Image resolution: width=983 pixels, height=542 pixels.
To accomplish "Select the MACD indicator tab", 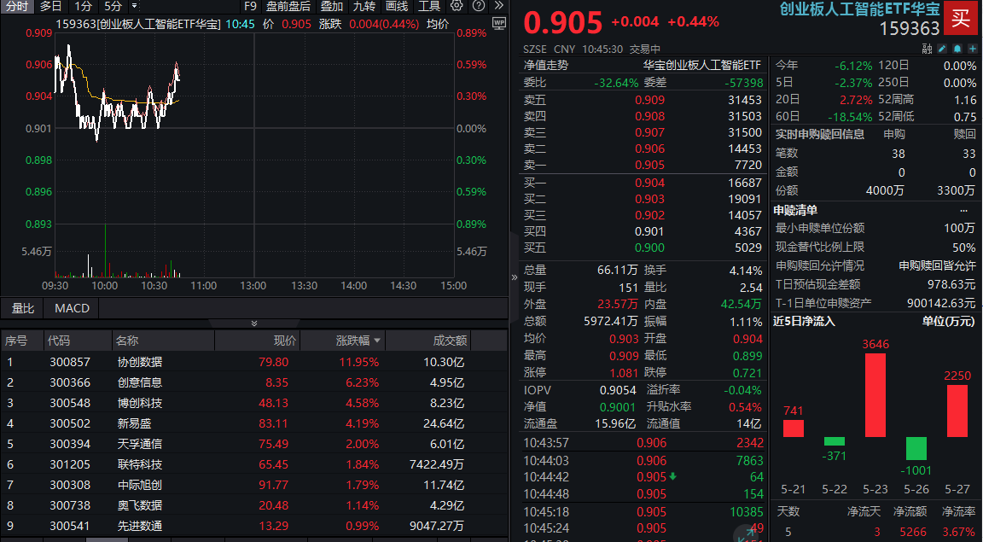I will [x=72, y=308].
